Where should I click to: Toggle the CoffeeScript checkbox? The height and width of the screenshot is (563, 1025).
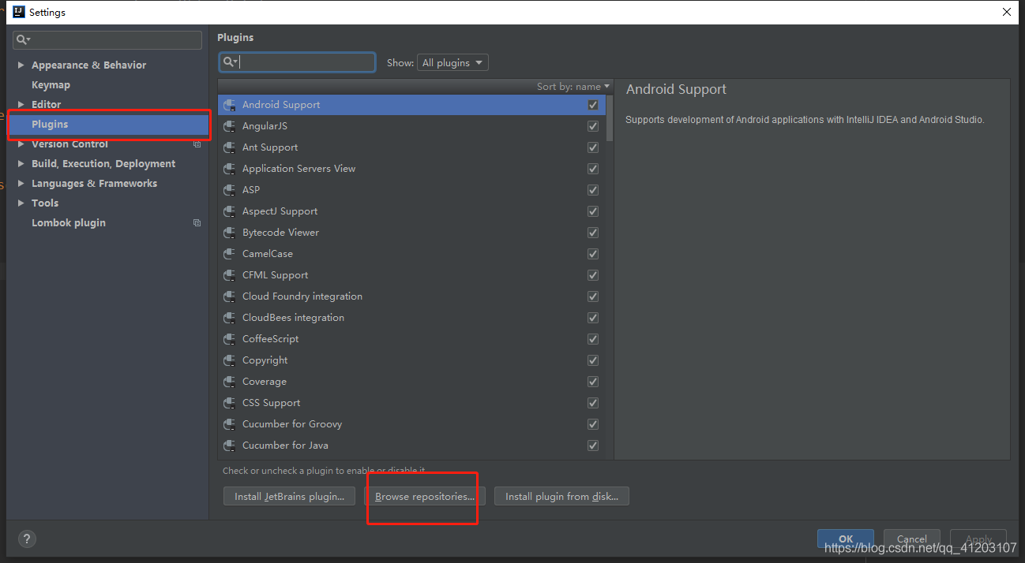593,339
